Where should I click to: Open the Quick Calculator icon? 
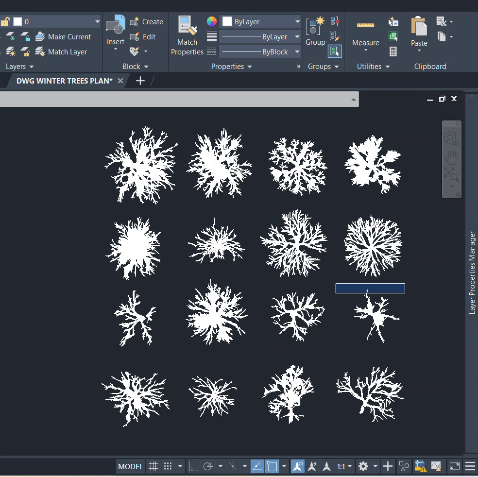click(x=393, y=51)
